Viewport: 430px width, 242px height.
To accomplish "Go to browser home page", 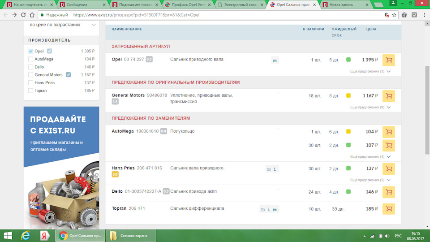I will pos(32,15).
